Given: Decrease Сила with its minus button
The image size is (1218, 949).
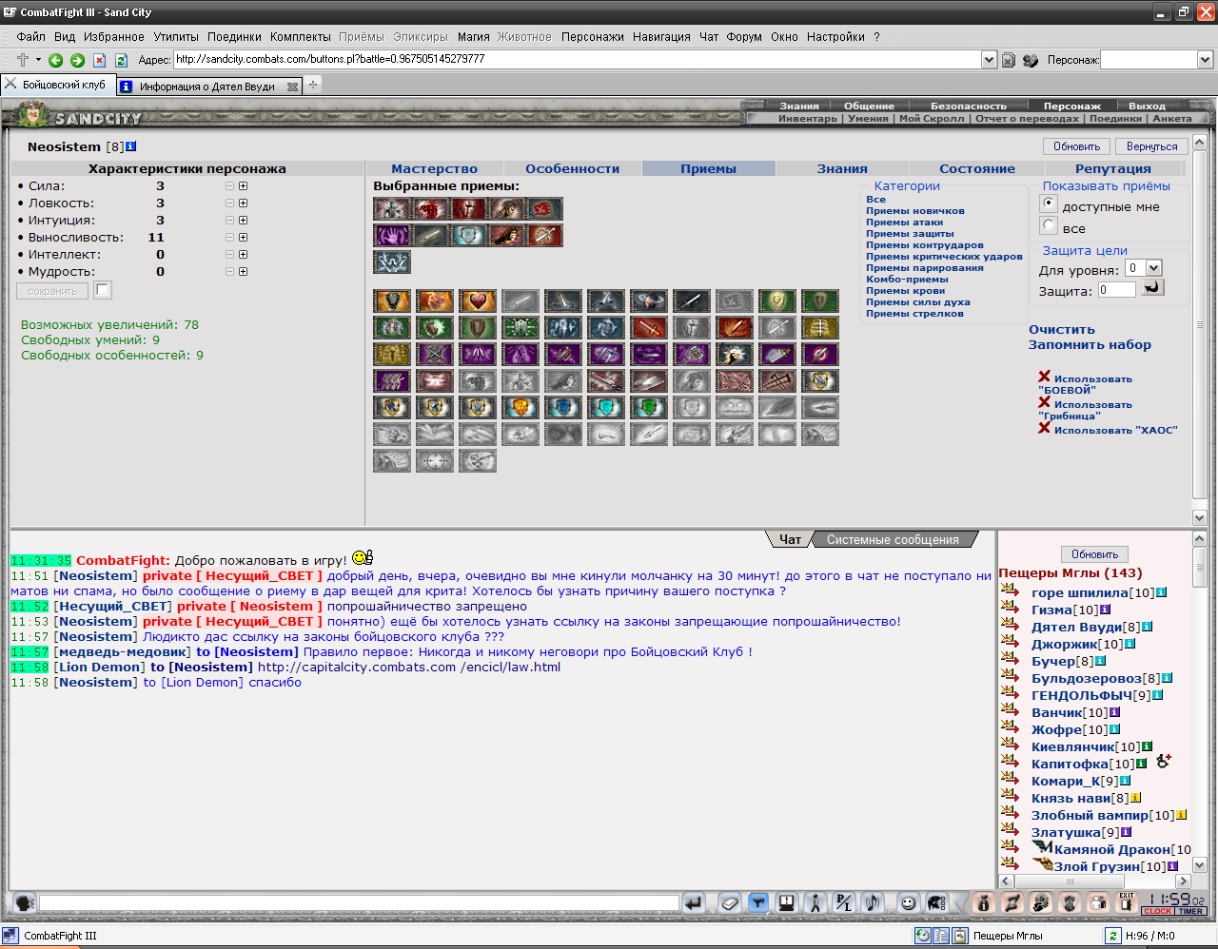Looking at the screenshot, I should click(229, 186).
